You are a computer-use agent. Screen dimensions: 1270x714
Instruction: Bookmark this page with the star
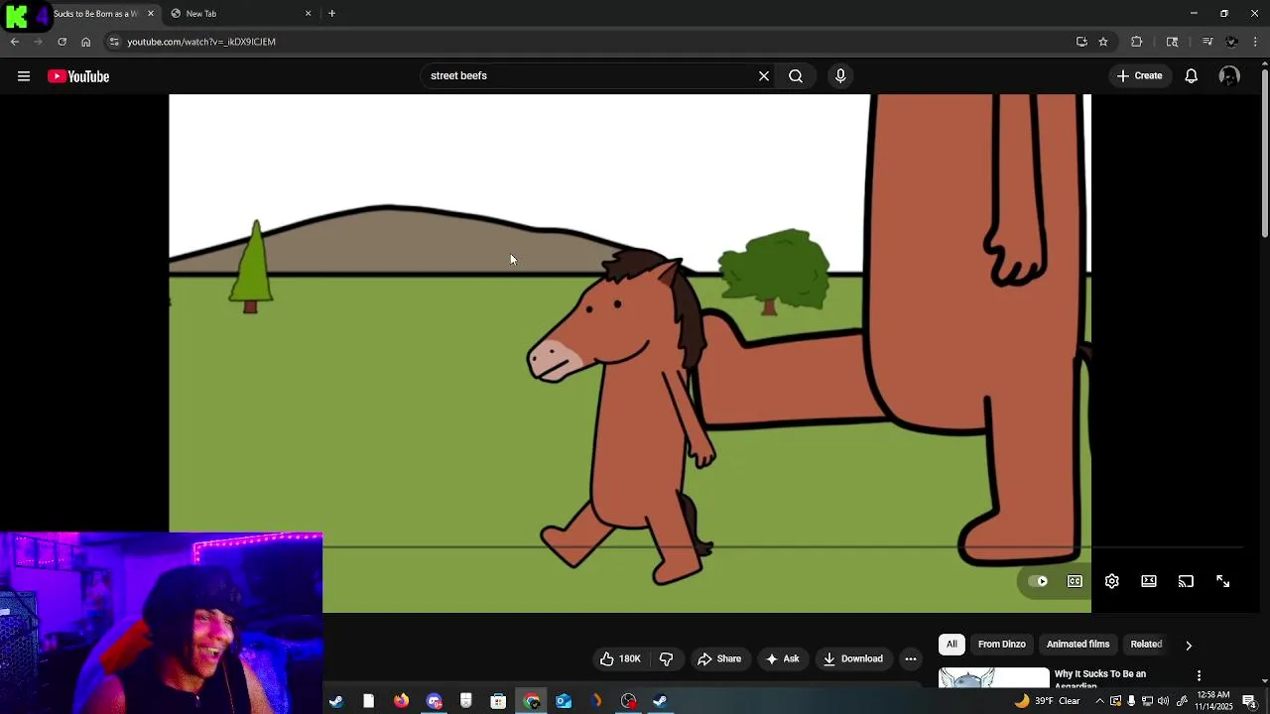1103,42
